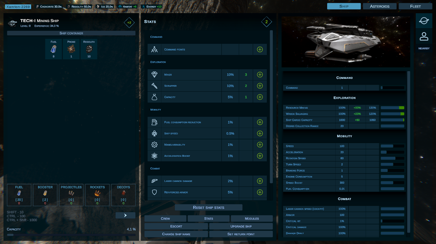The height and width of the screenshot is (244, 436).
Task: Select Probe item in ship container
Action: [71, 49]
